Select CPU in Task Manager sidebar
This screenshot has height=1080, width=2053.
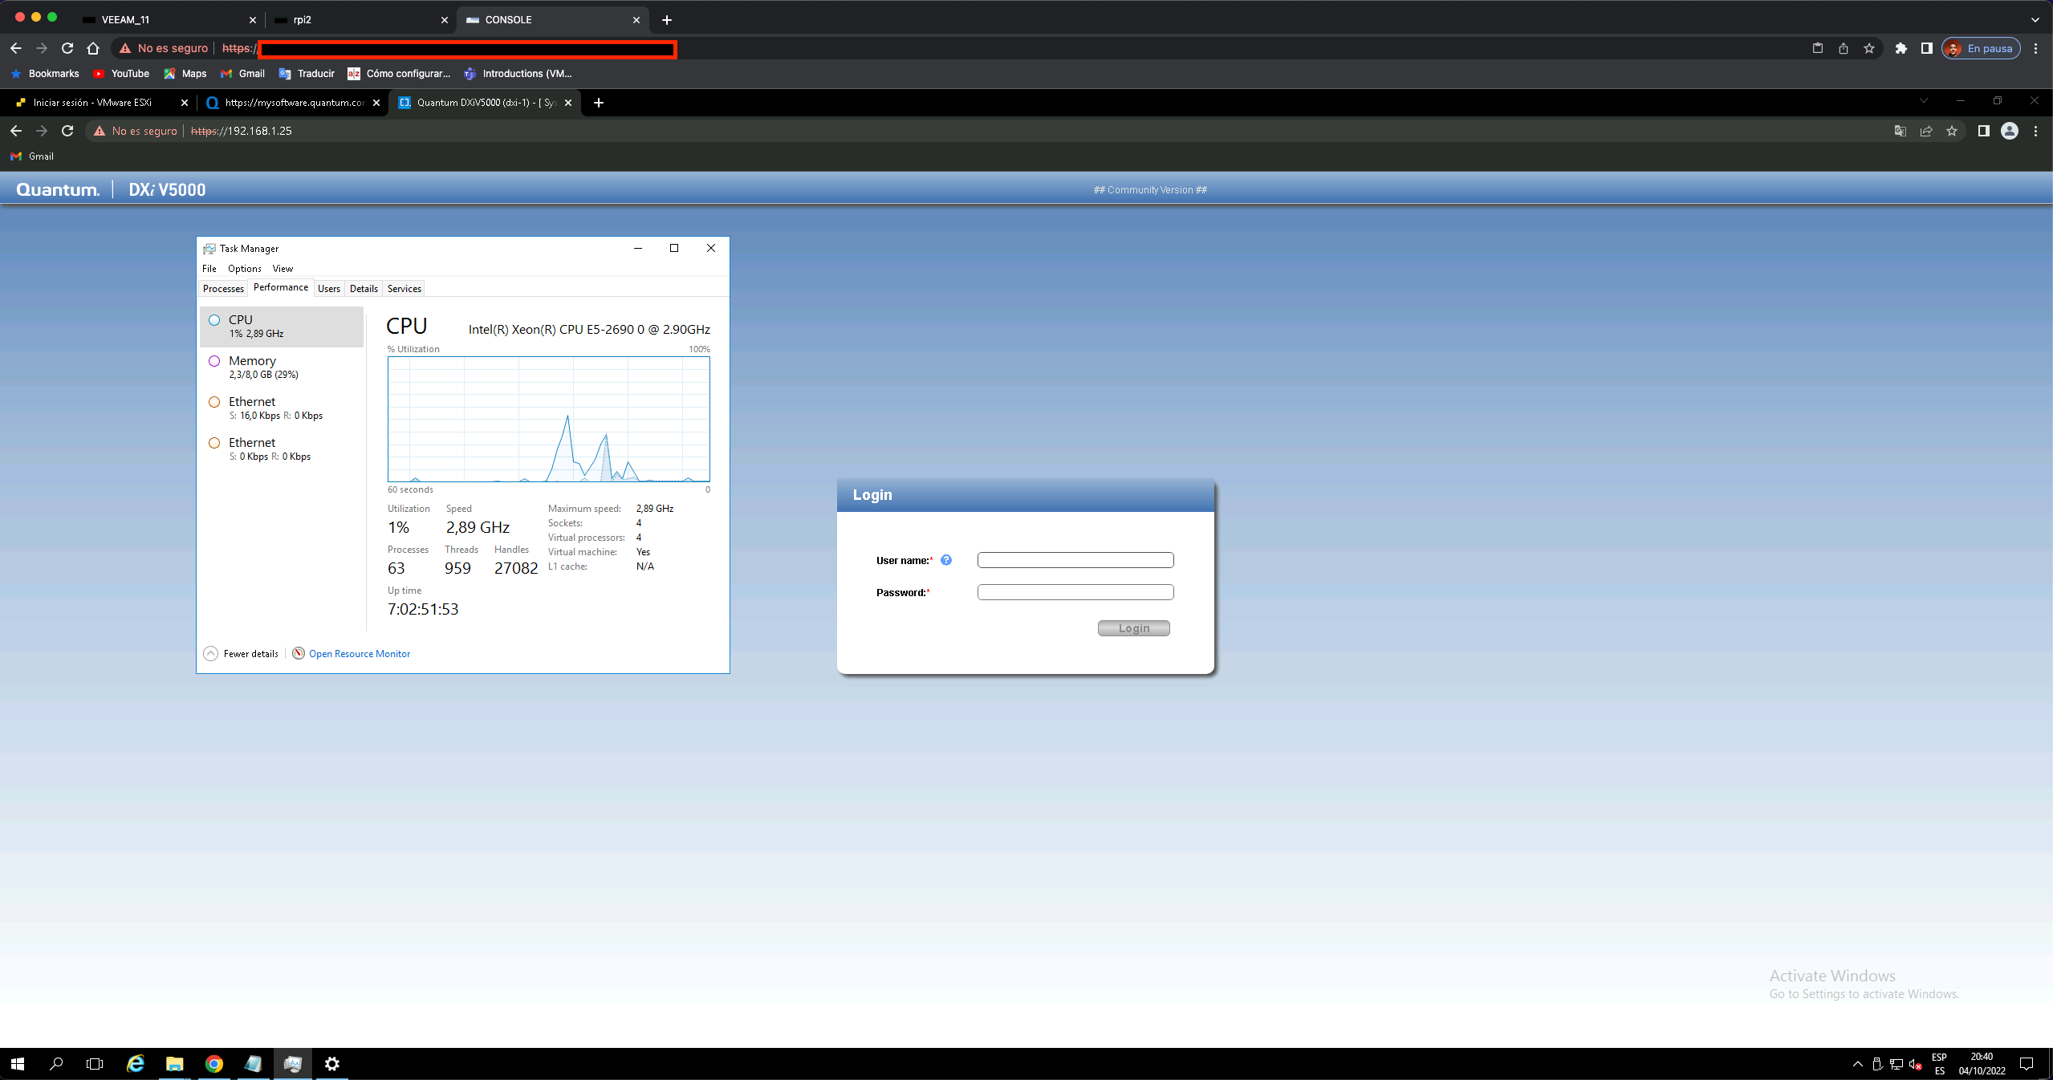click(282, 327)
